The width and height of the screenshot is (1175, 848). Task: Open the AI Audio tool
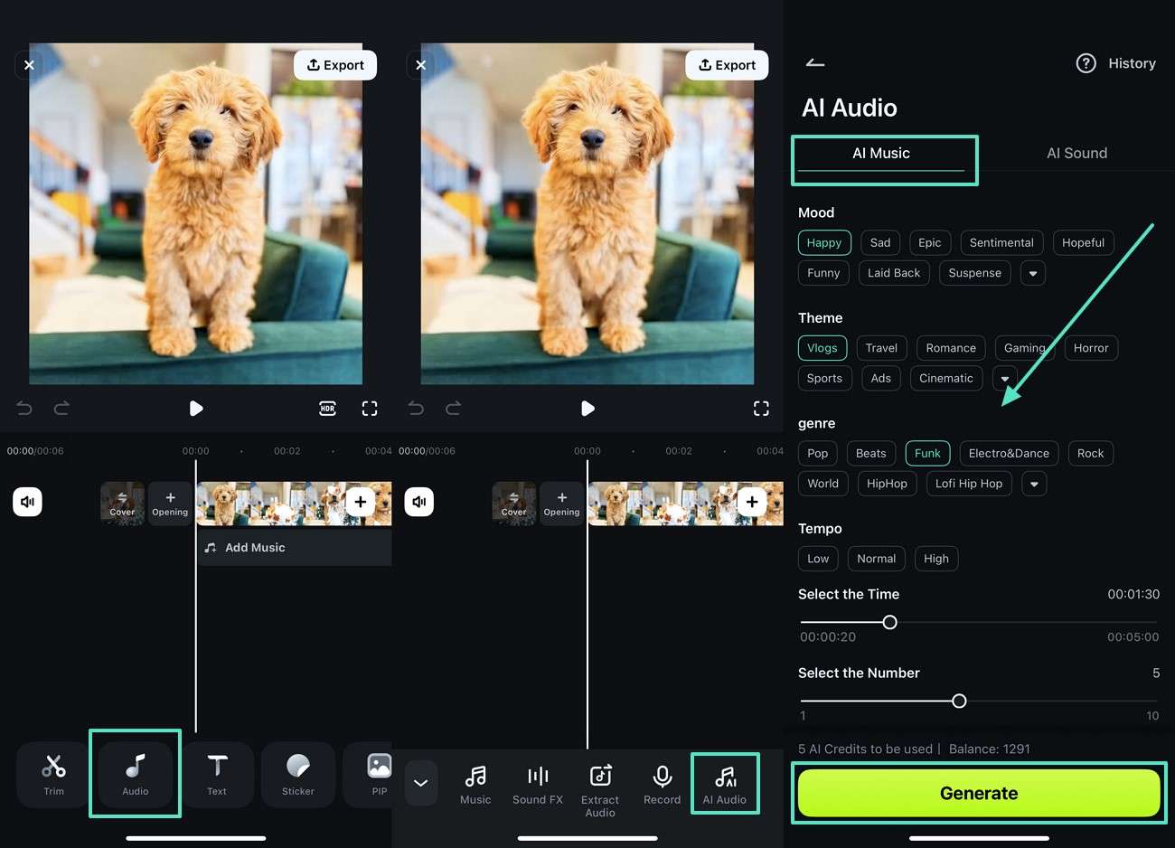pyautogui.click(x=725, y=784)
